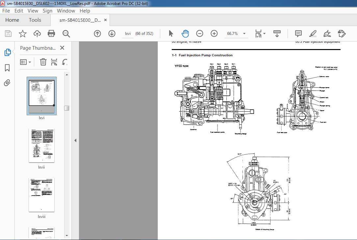Open the zoom level dropdown arrow
Image resolution: width=357 pixels, height=240 pixels.
coord(244,34)
